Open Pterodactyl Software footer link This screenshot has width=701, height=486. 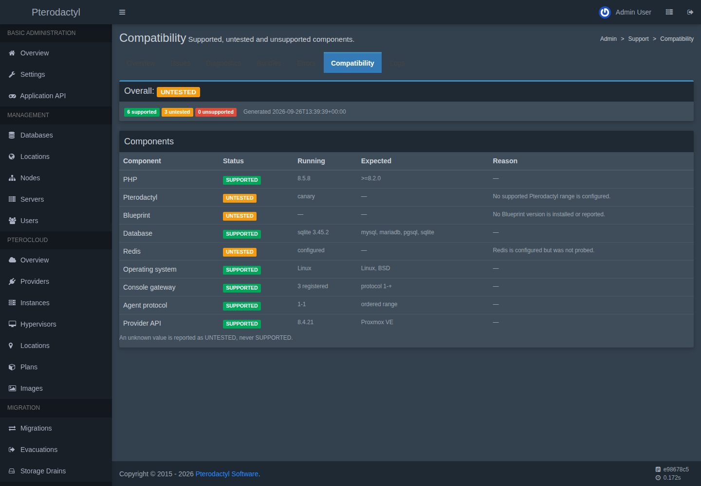[227, 474]
